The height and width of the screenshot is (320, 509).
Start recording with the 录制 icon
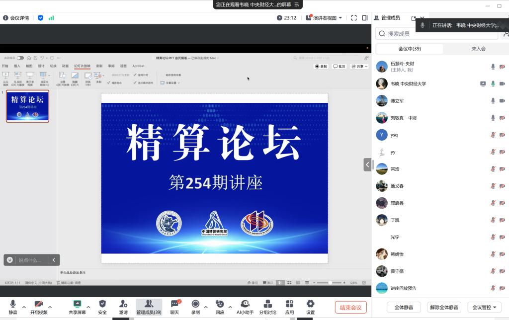coord(195,304)
